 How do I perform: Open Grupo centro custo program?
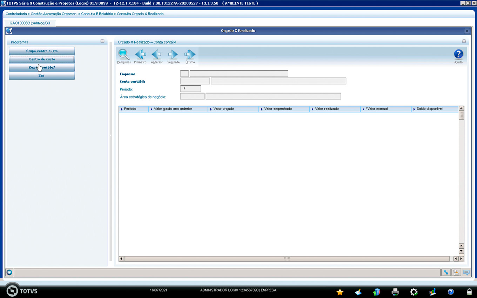point(42,51)
